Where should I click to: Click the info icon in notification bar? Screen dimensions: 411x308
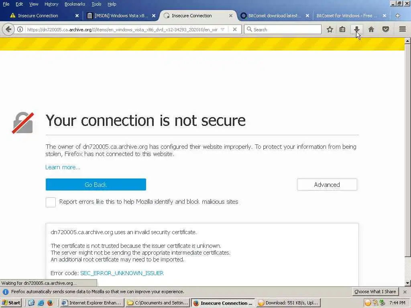pyautogui.click(x=6, y=292)
